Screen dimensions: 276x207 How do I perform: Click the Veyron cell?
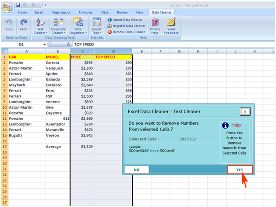pos(58,135)
